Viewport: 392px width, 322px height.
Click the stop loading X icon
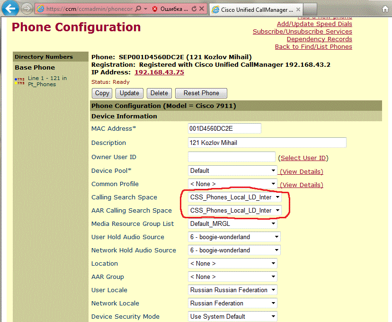(x=202, y=9)
